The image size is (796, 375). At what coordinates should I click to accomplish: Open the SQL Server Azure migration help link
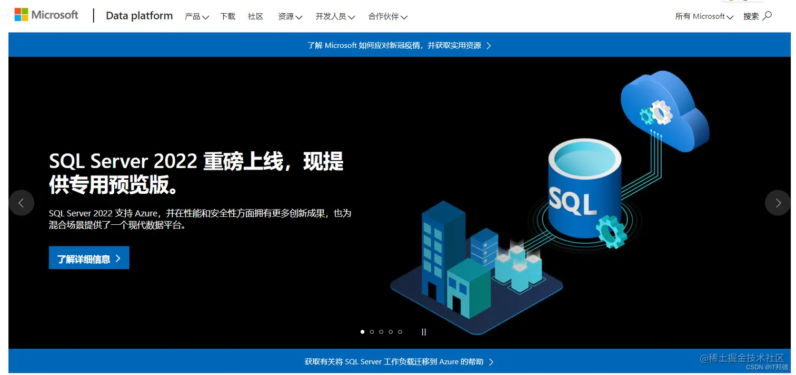[399, 362]
